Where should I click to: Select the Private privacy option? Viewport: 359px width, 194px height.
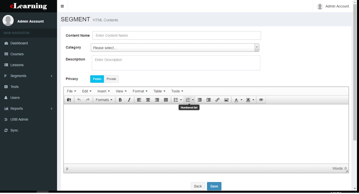pyautogui.click(x=111, y=79)
